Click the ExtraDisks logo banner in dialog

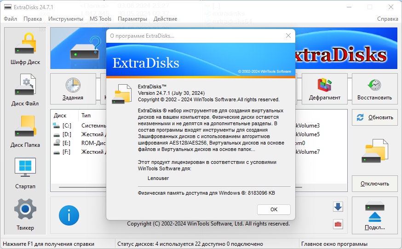click(201, 60)
